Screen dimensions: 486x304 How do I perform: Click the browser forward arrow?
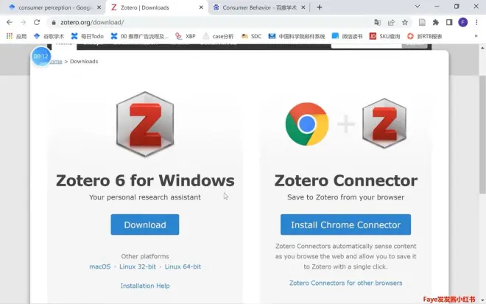pos(23,22)
